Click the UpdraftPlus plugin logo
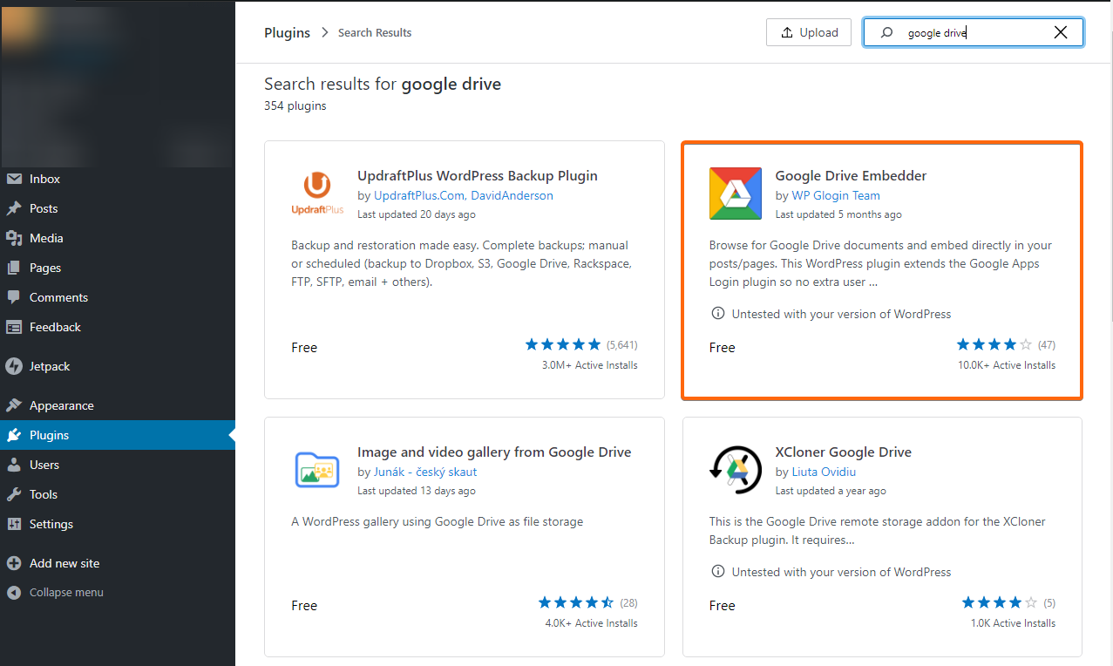This screenshot has height=666, width=1113. coord(317,194)
